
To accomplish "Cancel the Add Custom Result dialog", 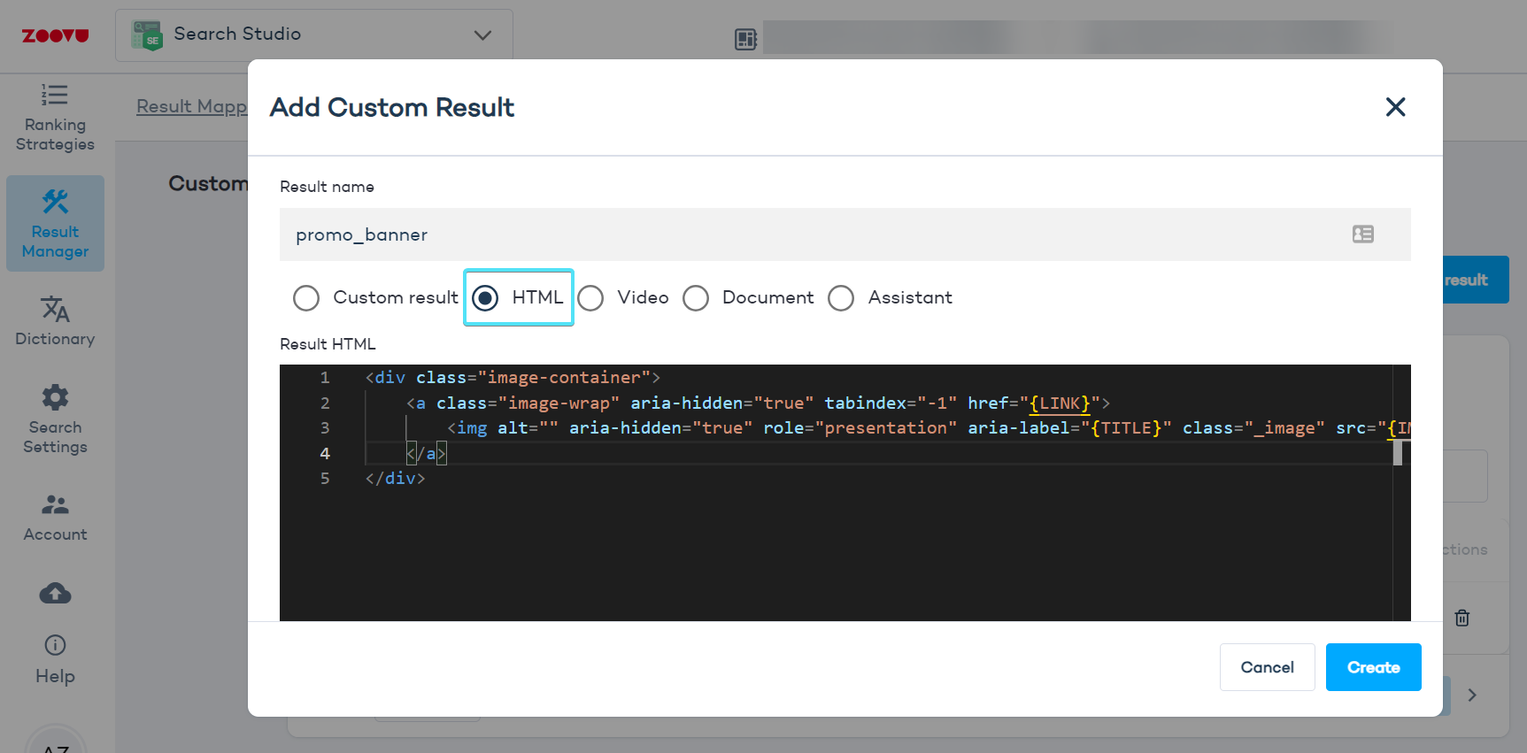I will tap(1267, 667).
